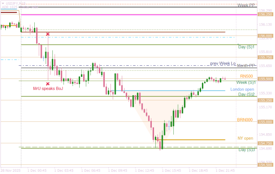Select the 'Month PP' pivot label
This screenshot has height=174, width=275.
point(246,65)
